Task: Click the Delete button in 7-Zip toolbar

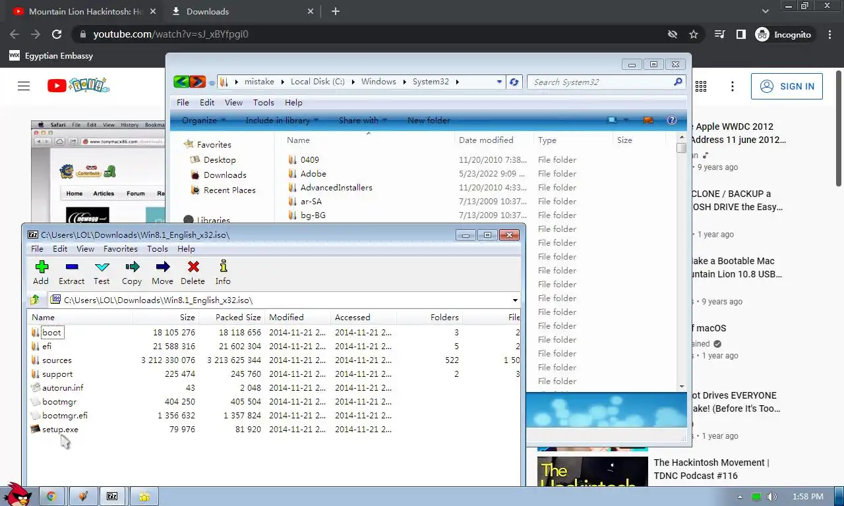Action: pyautogui.click(x=193, y=273)
